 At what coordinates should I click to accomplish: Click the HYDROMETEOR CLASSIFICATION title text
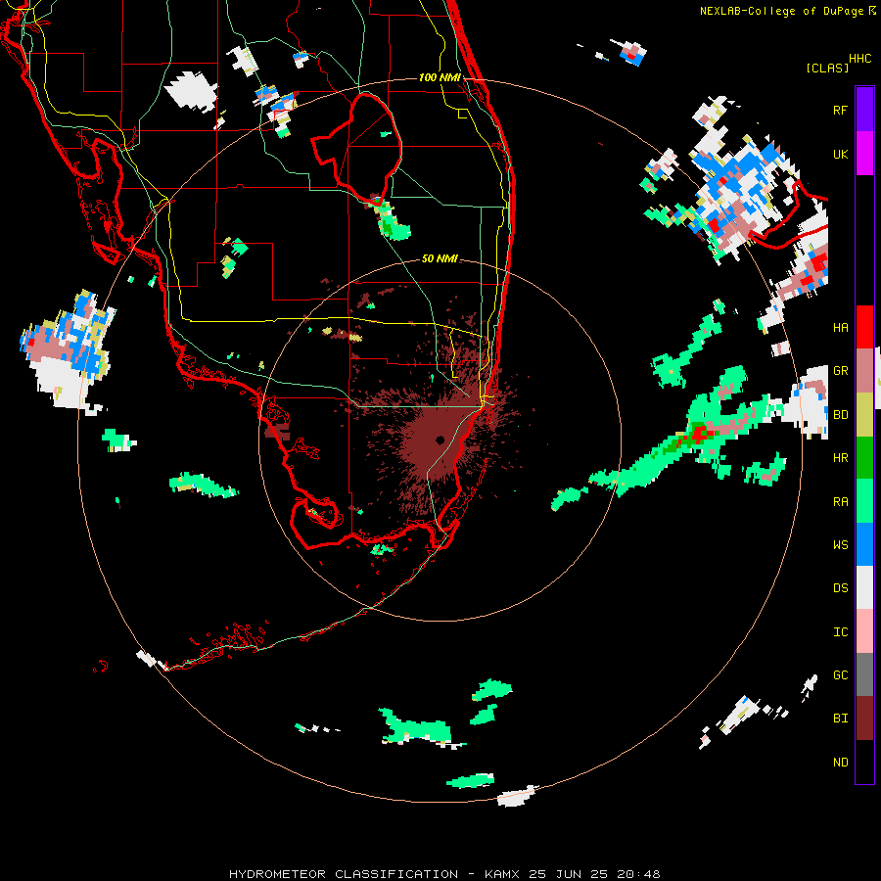[344, 874]
